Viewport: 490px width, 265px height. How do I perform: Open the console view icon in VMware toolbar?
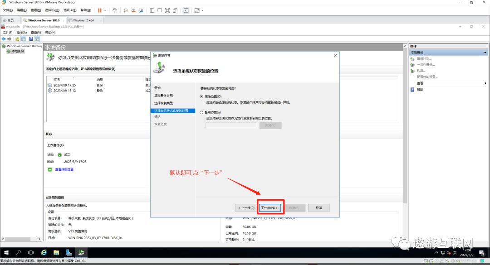(x=186, y=10)
